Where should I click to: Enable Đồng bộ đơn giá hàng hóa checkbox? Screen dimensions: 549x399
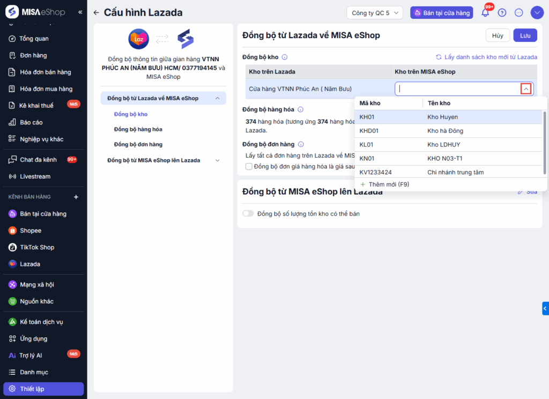[249, 166]
